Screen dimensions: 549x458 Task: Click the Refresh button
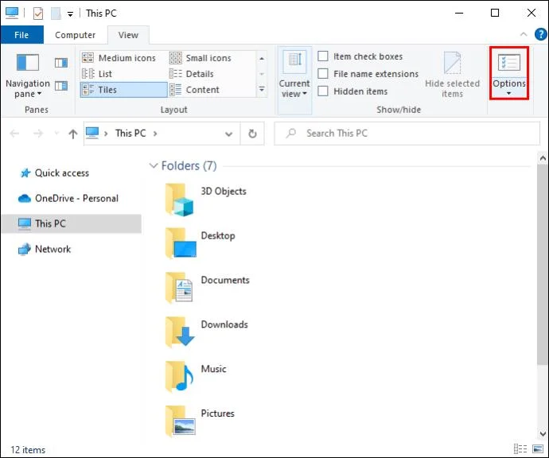(x=252, y=134)
